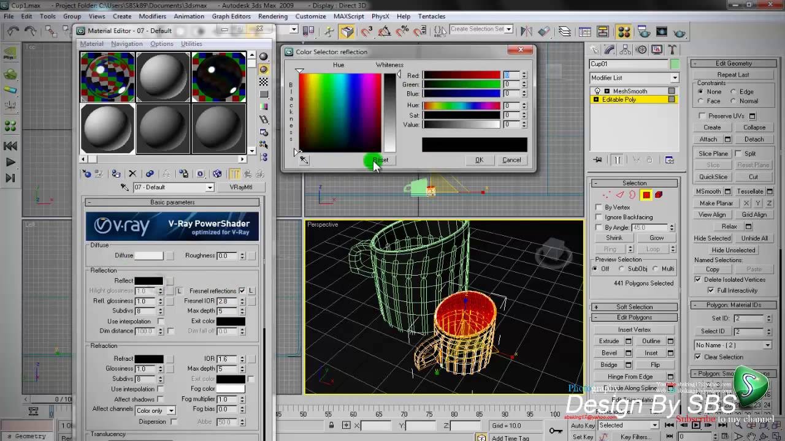This screenshot has width=785, height=441.
Task: Toggle checkered Background icon in Material Editor
Action: click(263, 81)
